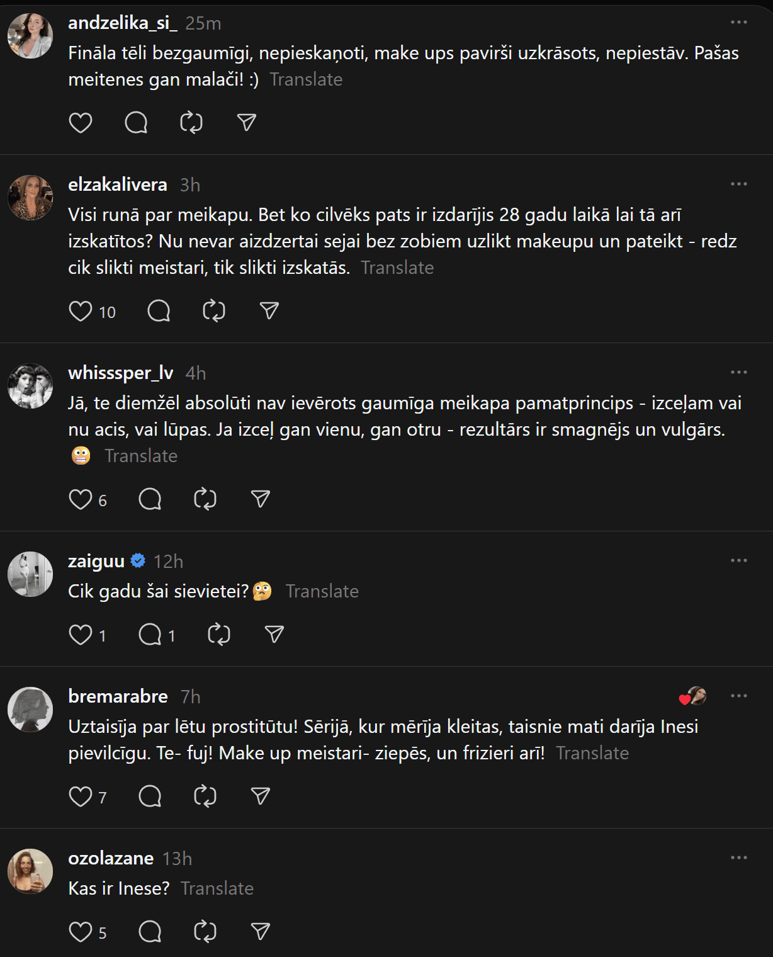Repost the ozolazane comment
The height and width of the screenshot is (957, 773).
[205, 931]
